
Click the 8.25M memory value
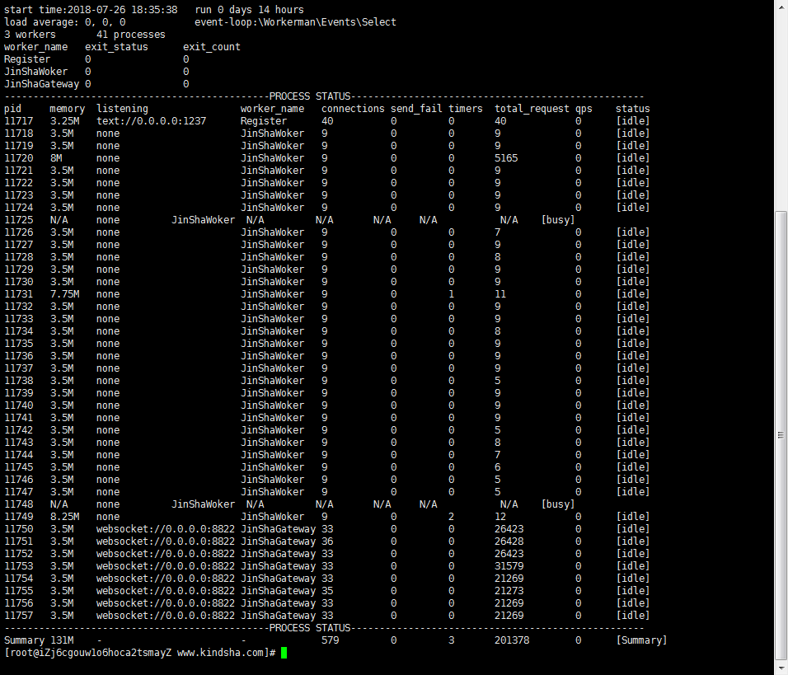click(x=64, y=517)
